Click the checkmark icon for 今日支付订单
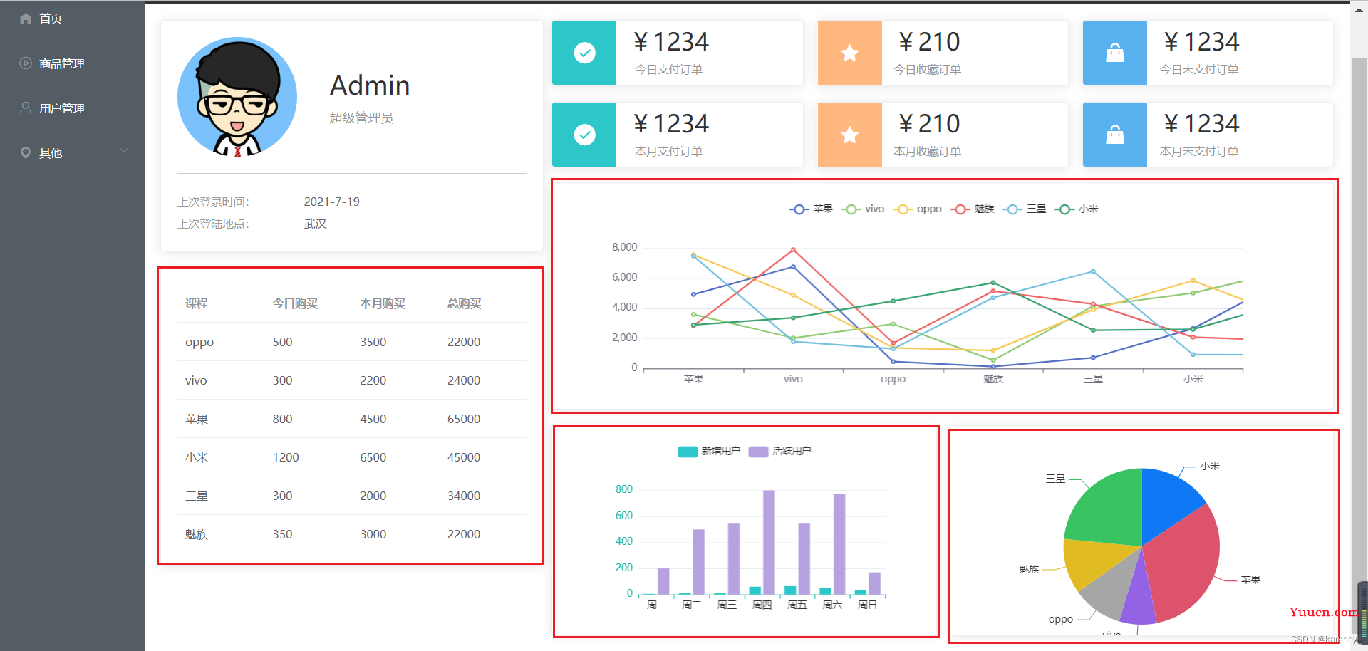The image size is (1368, 651). pos(584,53)
